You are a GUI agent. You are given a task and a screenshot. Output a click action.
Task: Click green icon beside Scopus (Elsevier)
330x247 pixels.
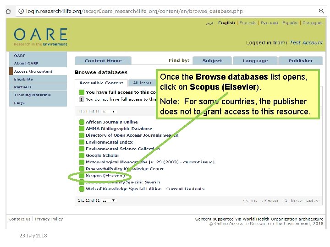(82, 175)
